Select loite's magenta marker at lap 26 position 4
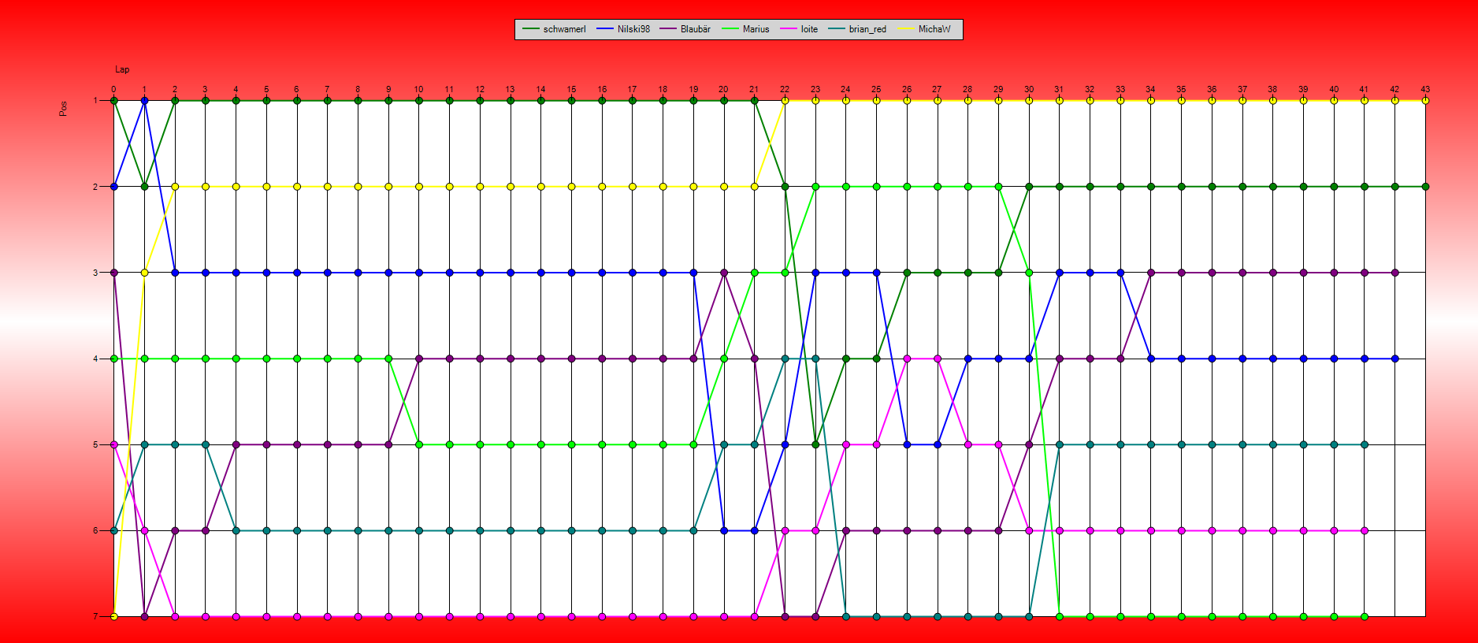The image size is (1478, 643). click(907, 359)
